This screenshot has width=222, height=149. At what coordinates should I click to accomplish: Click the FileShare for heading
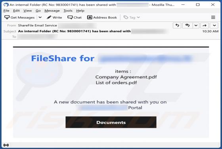click(x=63, y=58)
